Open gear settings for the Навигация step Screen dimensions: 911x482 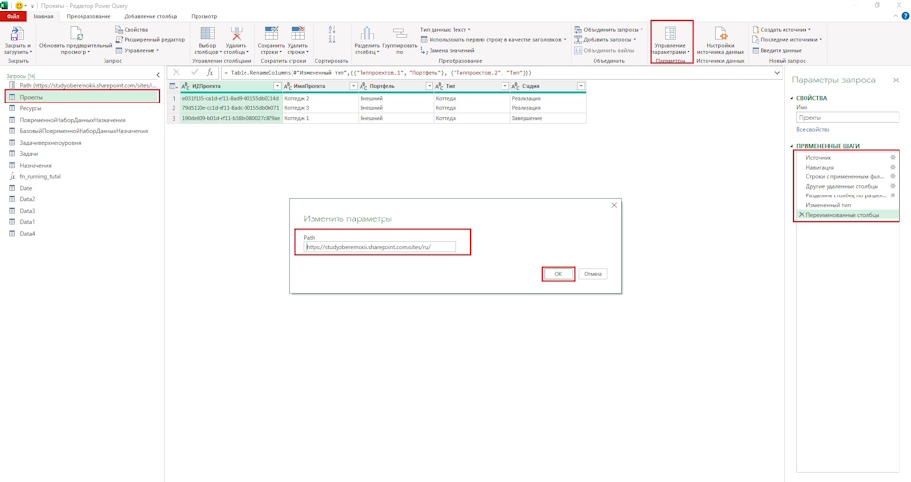point(893,167)
